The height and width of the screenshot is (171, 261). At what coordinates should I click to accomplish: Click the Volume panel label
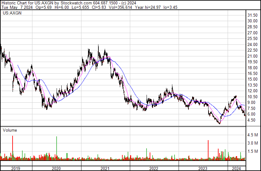click(x=10, y=130)
